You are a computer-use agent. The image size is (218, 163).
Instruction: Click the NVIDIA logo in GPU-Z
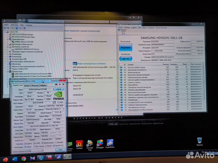click(x=58, y=96)
